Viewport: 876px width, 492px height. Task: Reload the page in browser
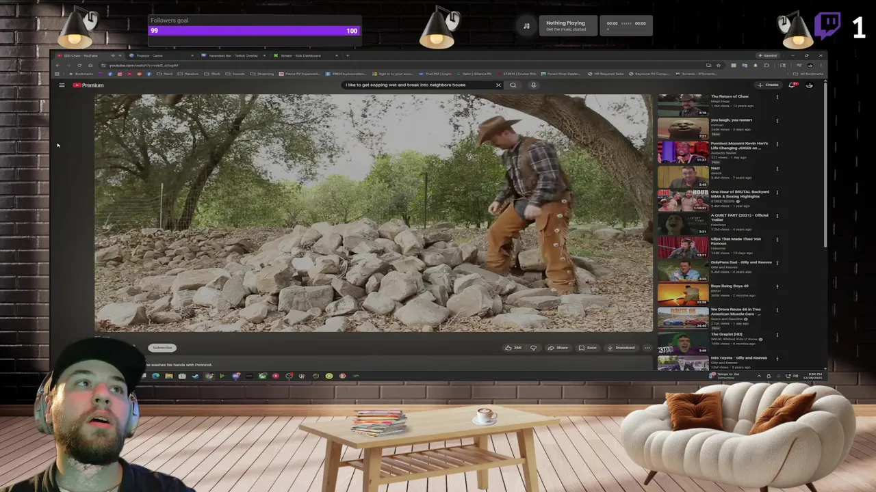[x=79, y=66]
